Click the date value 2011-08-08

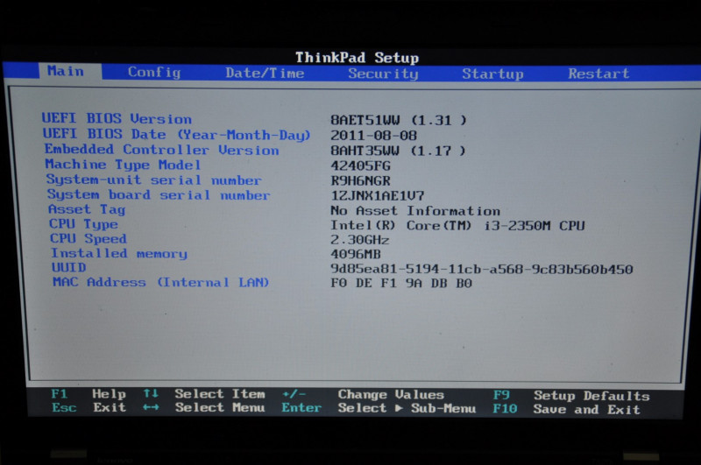click(x=374, y=136)
